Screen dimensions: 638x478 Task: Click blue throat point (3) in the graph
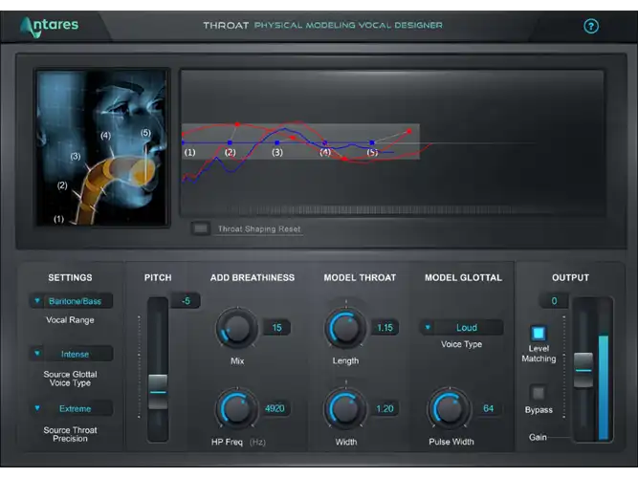click(277, 142)
